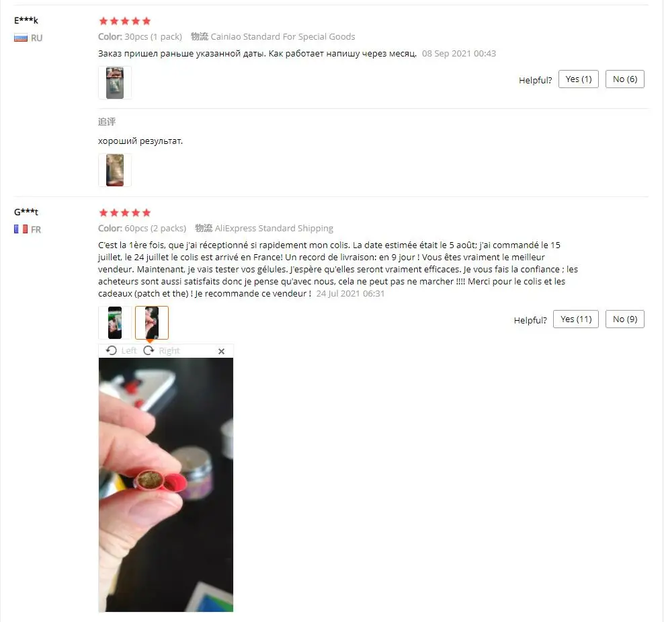Rotate the review image right
664x622 pixels.
point(149,350)
